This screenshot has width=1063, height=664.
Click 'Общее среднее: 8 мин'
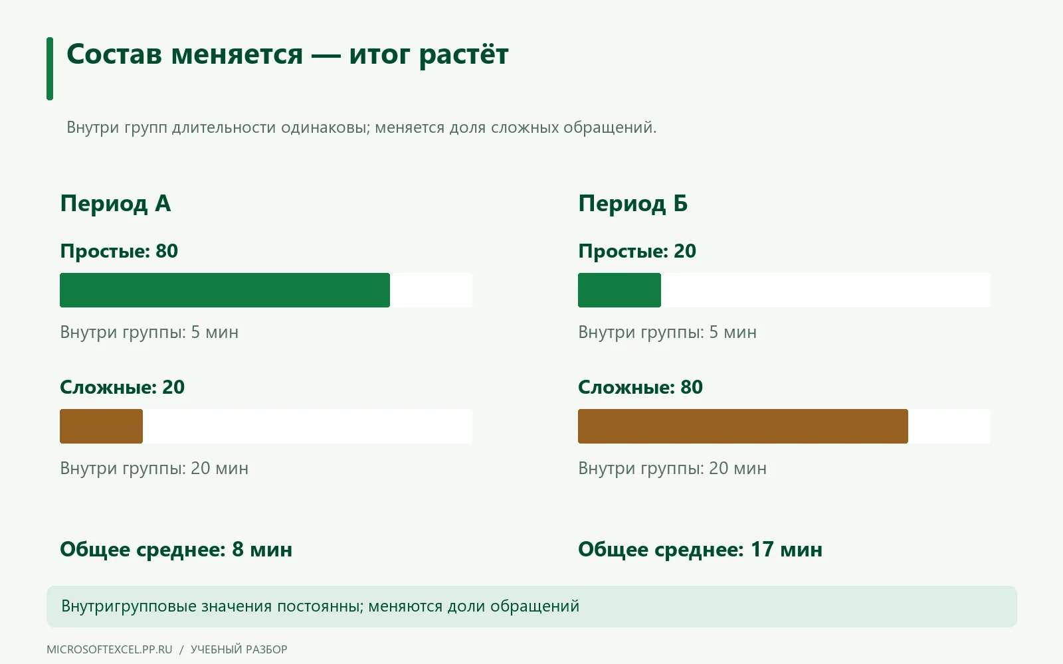176,550
